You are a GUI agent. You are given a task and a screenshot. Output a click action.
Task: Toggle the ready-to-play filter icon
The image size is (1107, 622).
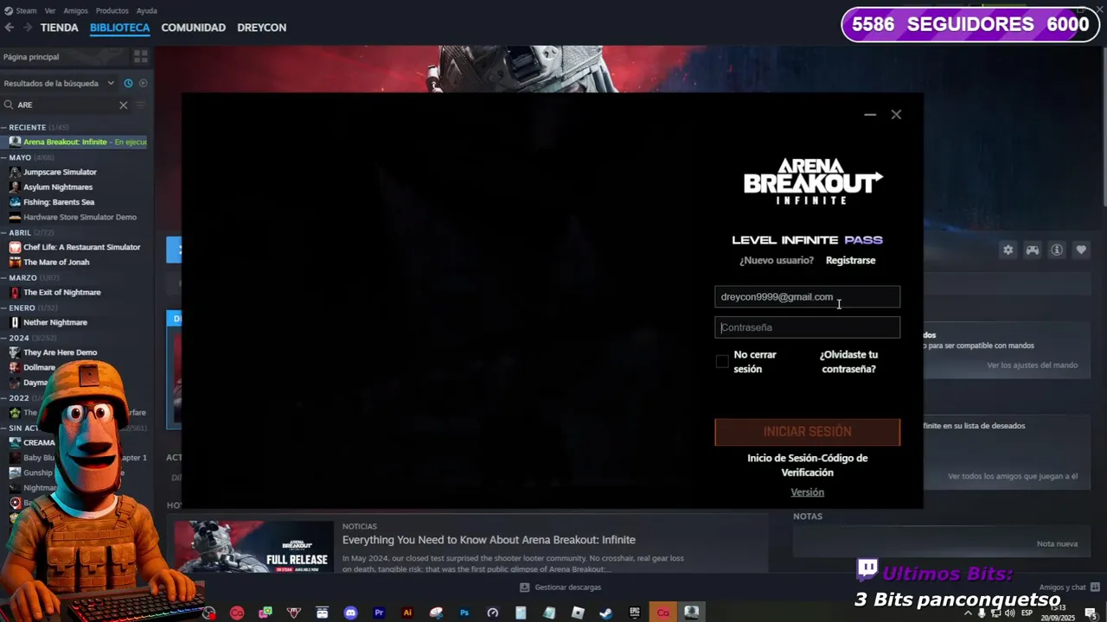pyautogui.click(x=144, y=83)
